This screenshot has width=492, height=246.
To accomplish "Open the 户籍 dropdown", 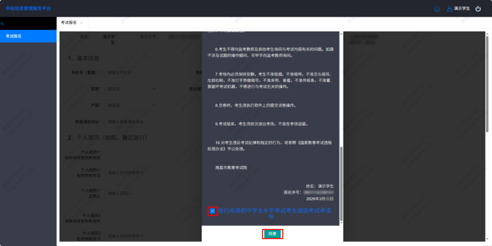I will point(131,105).
